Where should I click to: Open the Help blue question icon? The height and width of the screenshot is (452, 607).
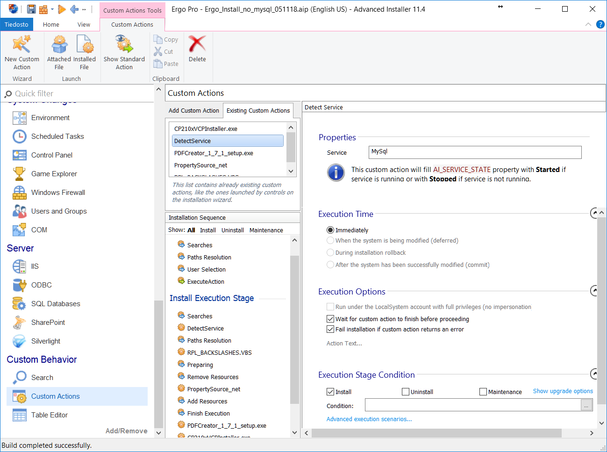[600, 24]
